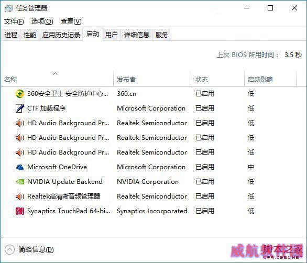Click the 中 startup impact for OneDrive
This screenshot has height=263, width=307.
[251, 167]
